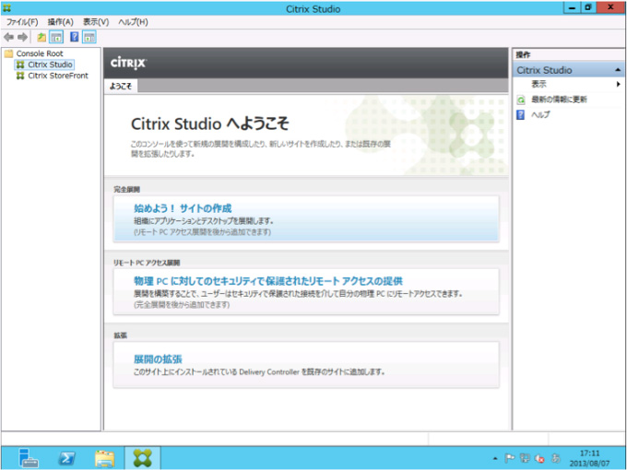Image resolution: width=627 pixels, height=470 pixels.
Task: Click the リモート PC アクセス展開 heading
Action: click(x=147, y=263)
